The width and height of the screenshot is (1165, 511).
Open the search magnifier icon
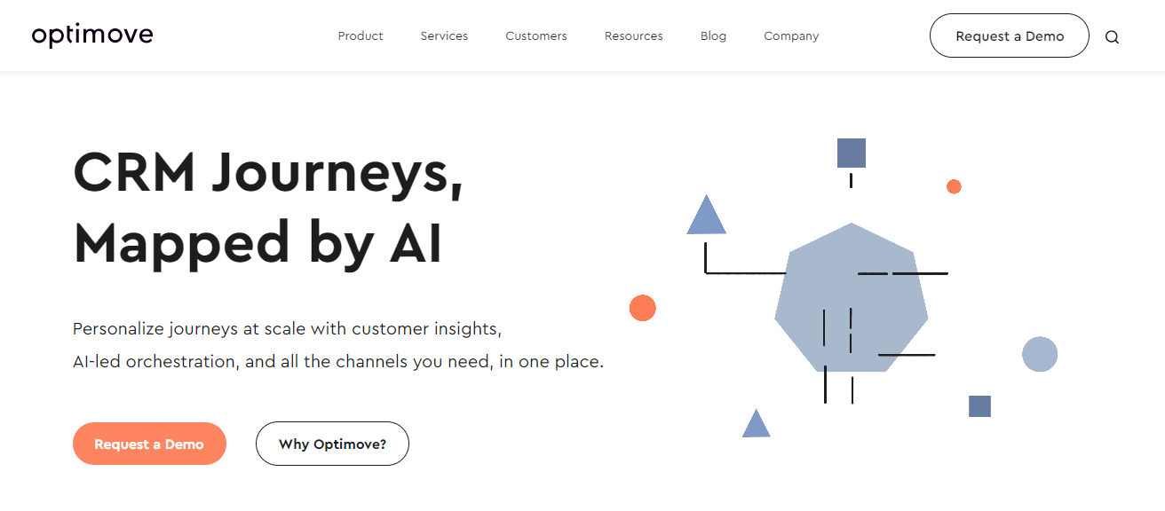[1112, 37]
